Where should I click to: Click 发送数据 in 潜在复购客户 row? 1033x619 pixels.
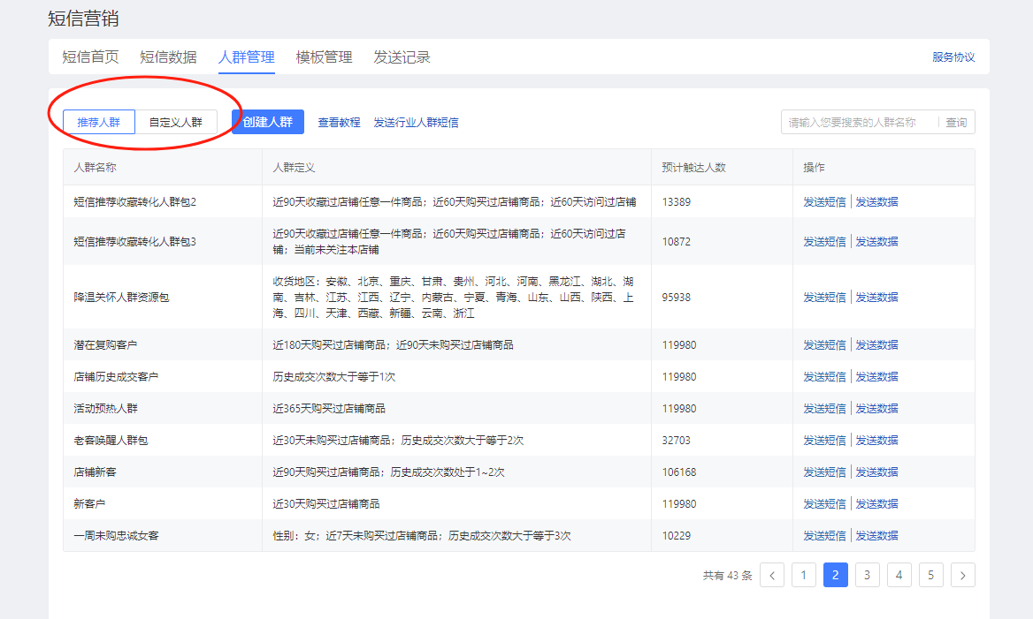tap(876, 344)
